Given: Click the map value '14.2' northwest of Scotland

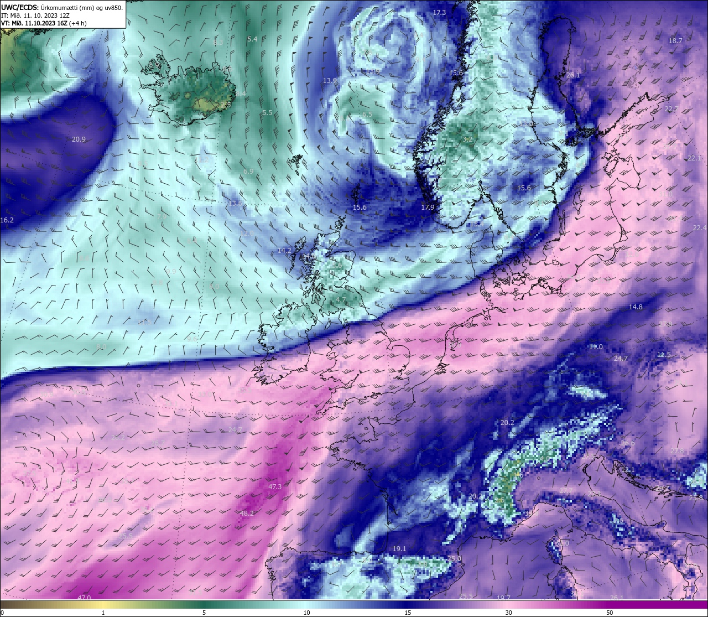Looking at the screenshot, I should (284, 250).
